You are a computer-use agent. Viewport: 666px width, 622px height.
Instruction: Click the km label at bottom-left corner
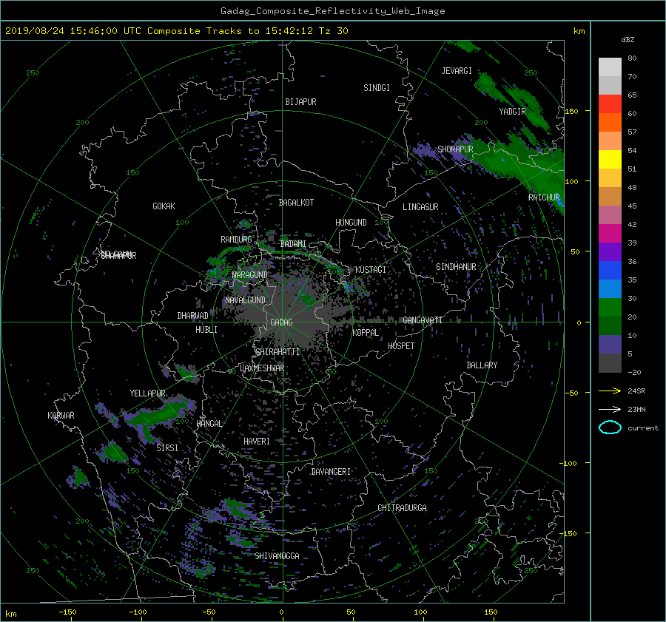click(x=11, y=614)
